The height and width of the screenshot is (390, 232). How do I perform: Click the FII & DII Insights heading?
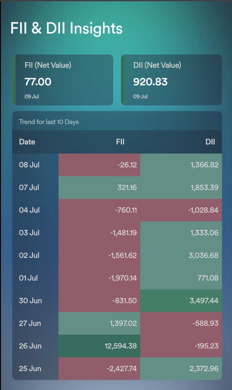(66, 28)
